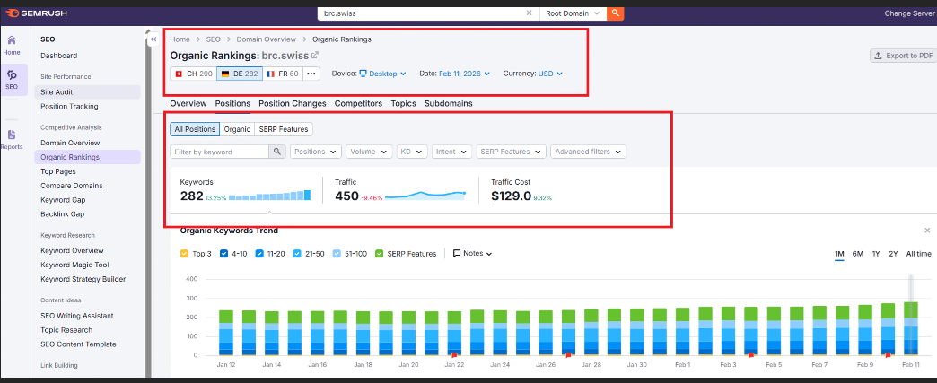Uncheck the Top 3 trend checkbox
This screenshot has height=383, width=937.
pyautogui.click(x=185, y=254)
